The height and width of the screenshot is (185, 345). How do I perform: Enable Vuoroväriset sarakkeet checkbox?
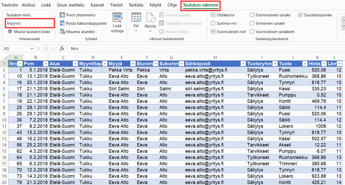pyautogui.click(x=252, y=32)
